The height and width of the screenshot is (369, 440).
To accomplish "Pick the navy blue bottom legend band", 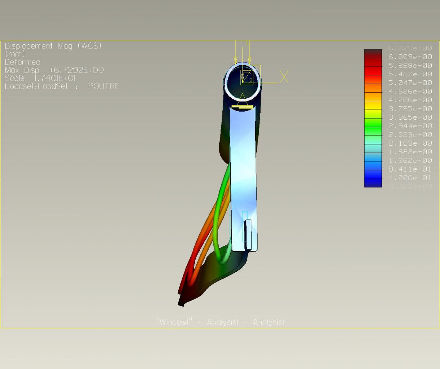I will [x=373, y=183].
